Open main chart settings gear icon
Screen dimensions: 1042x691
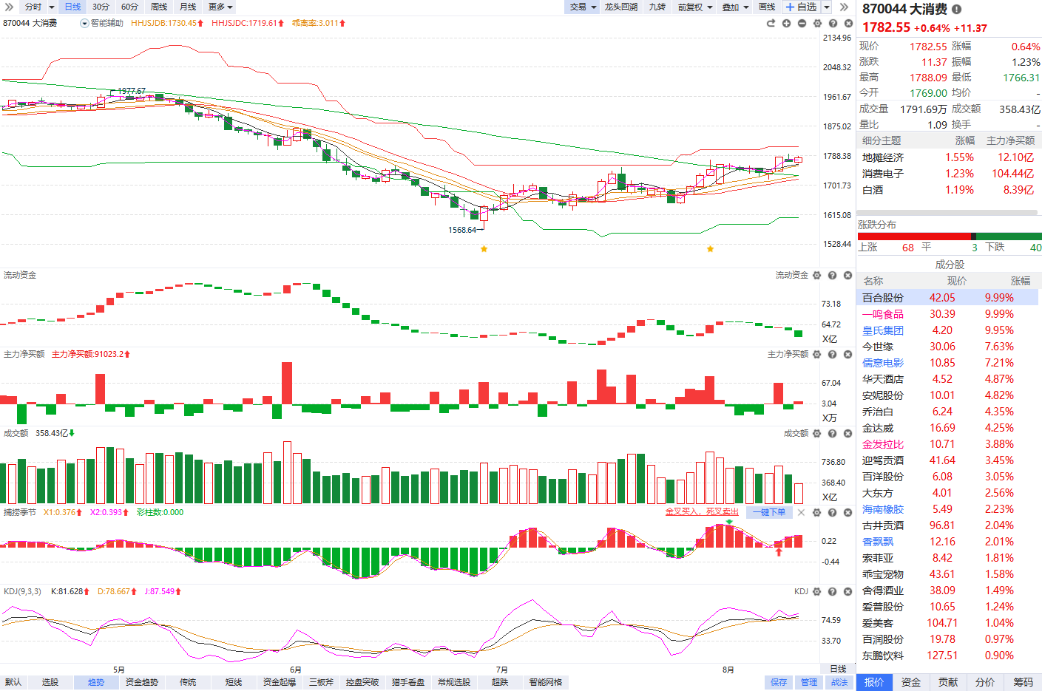[x=817, y=23]
